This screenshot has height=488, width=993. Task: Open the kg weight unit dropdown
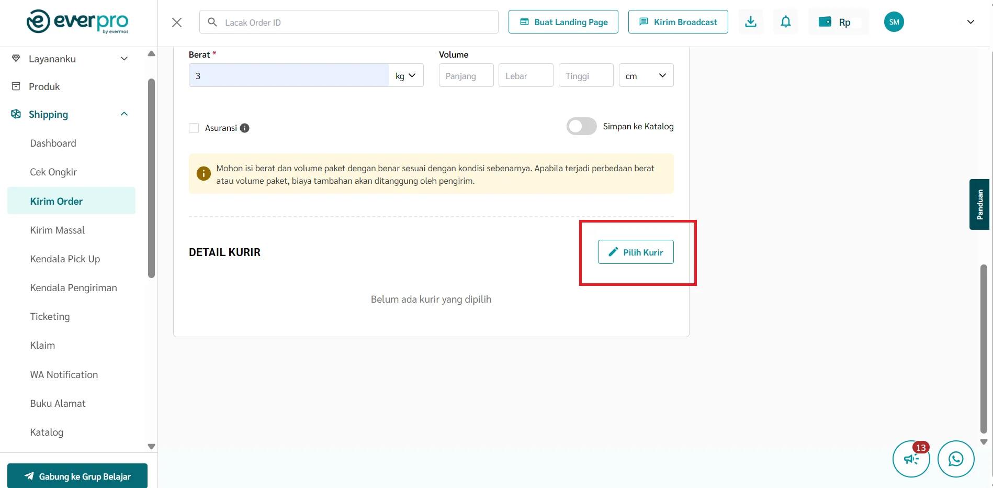[406, 76]
